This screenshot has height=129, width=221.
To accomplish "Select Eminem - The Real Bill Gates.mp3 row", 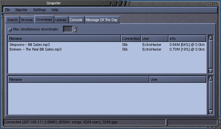I will [x=107, y=49].
